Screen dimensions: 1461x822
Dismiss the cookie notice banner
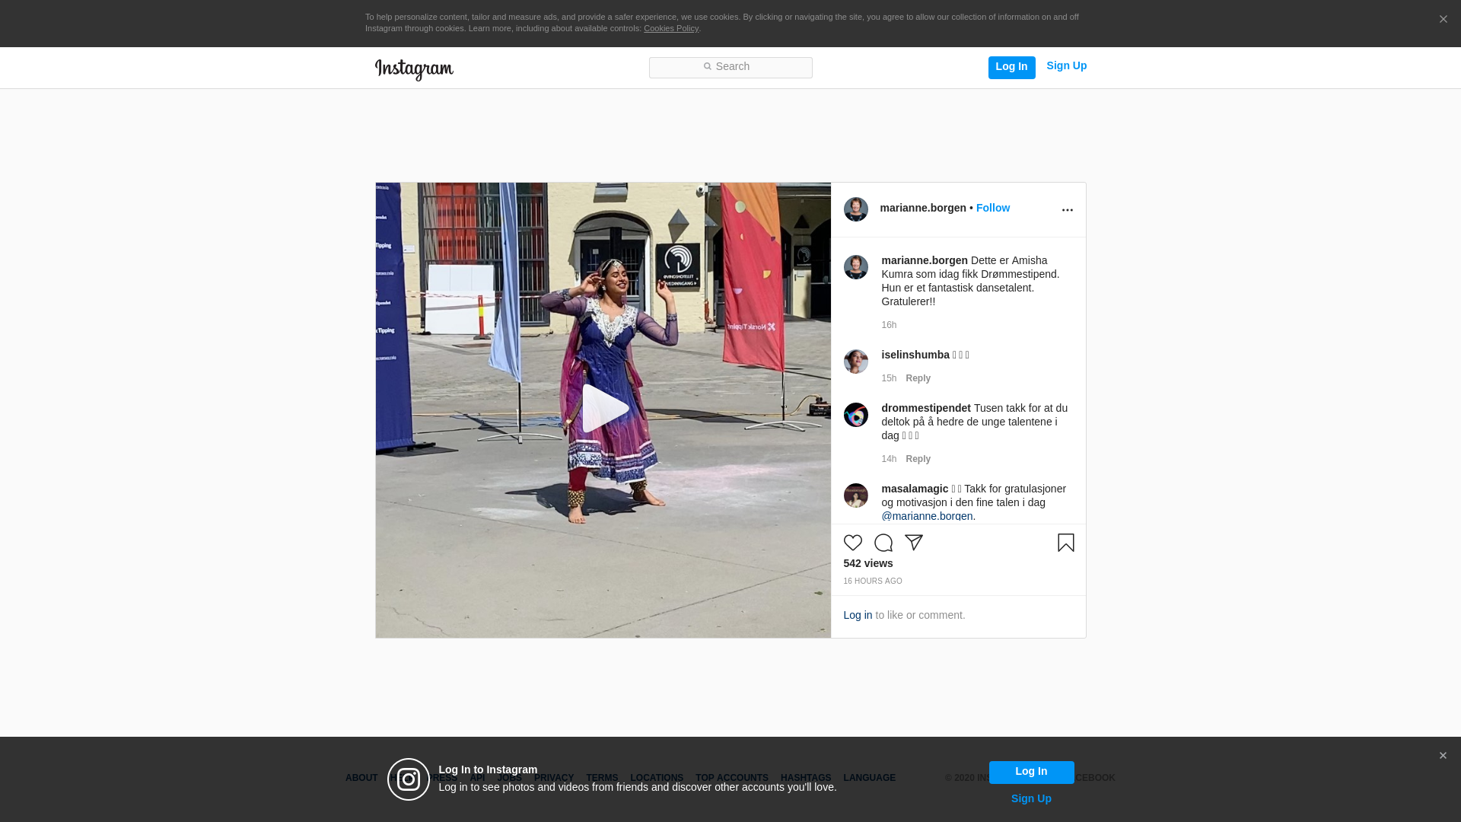tap(1443, 20)
